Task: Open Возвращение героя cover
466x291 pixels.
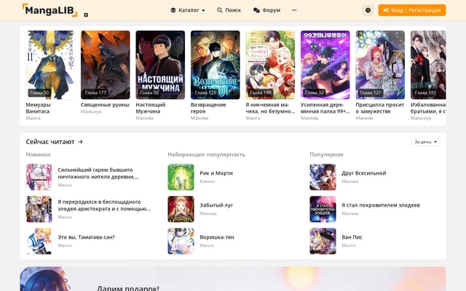Action: (x=216, y=65)
